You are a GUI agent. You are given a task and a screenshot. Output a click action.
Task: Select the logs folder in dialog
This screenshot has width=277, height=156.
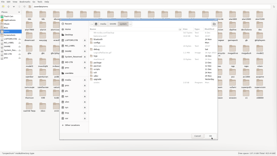pos(153,56)
